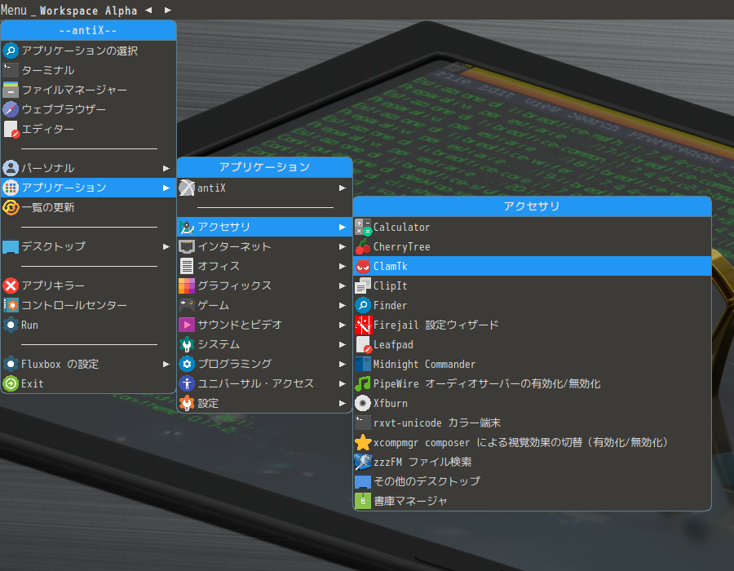This screenshot has width=734, height=571.
Task: Click the --antiX-- menu title bar
Action: (x=88, y=30)
